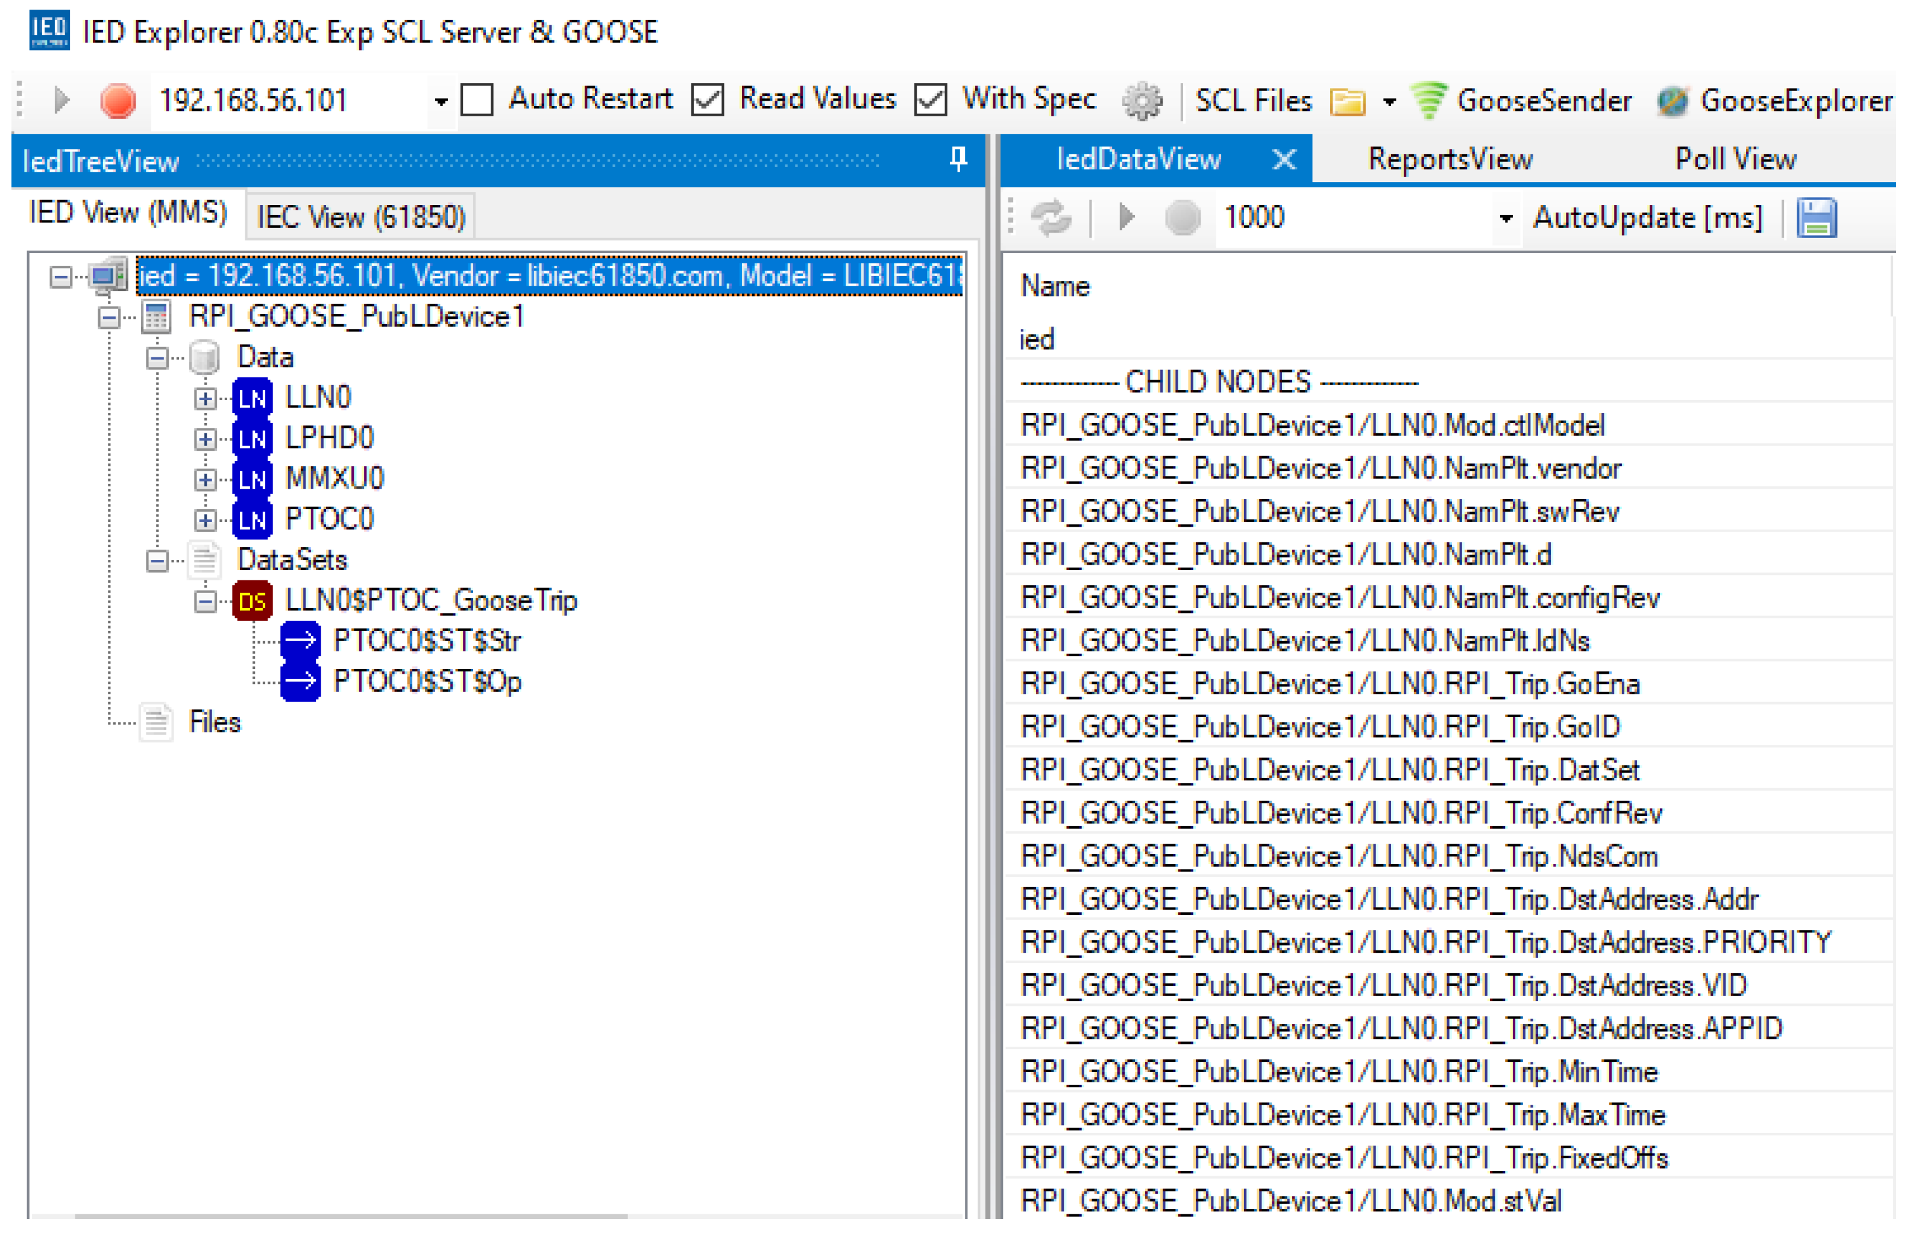The width and height of the screenshot is (1907, 1236).
Task: Select the RPI_Trip.GoEna row in data list
Action: click(1330, 684)
